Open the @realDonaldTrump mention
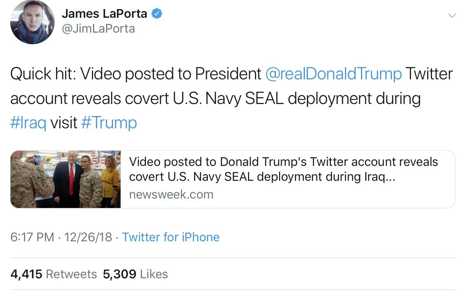 [x=333, y=74]
